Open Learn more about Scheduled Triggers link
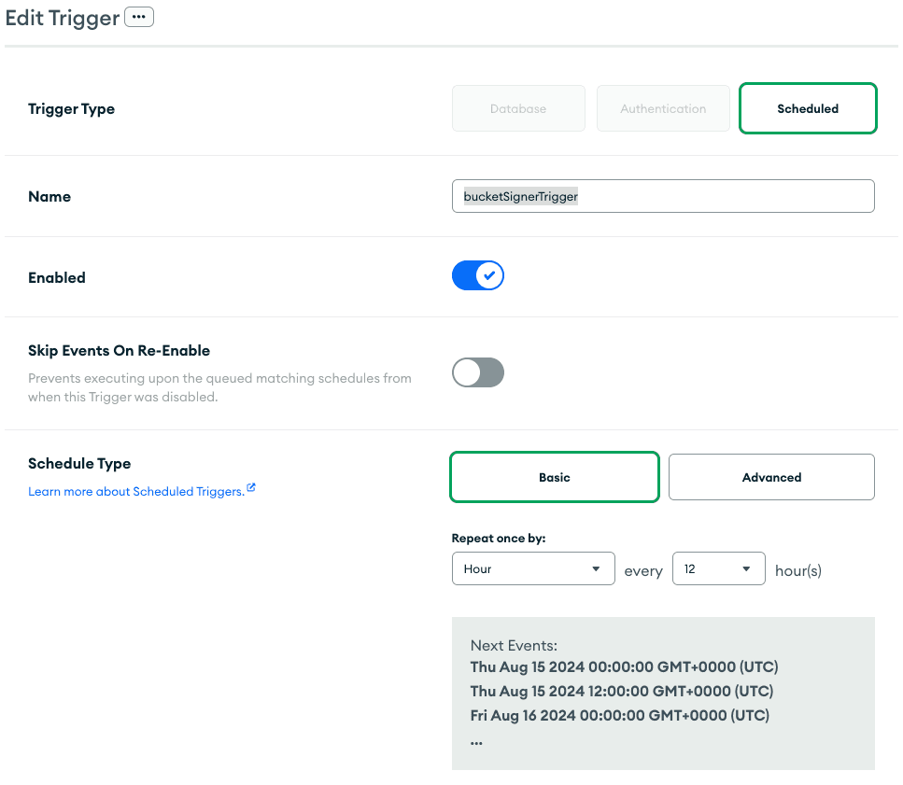The height and width of the screenshot is (785, 903). [x=135, y=492]
